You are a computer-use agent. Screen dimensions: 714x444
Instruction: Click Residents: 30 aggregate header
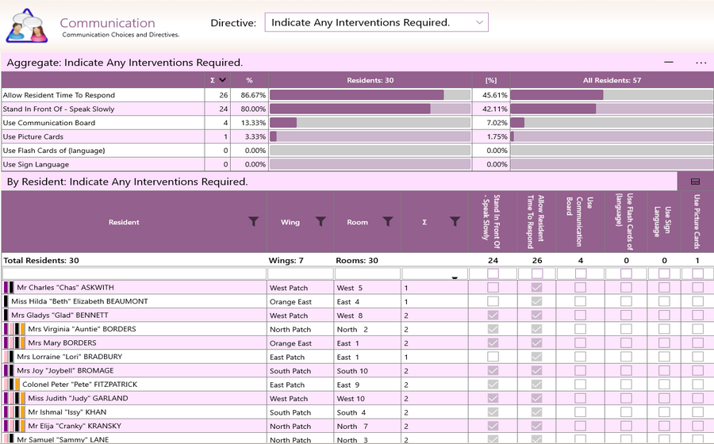point(370,80)
